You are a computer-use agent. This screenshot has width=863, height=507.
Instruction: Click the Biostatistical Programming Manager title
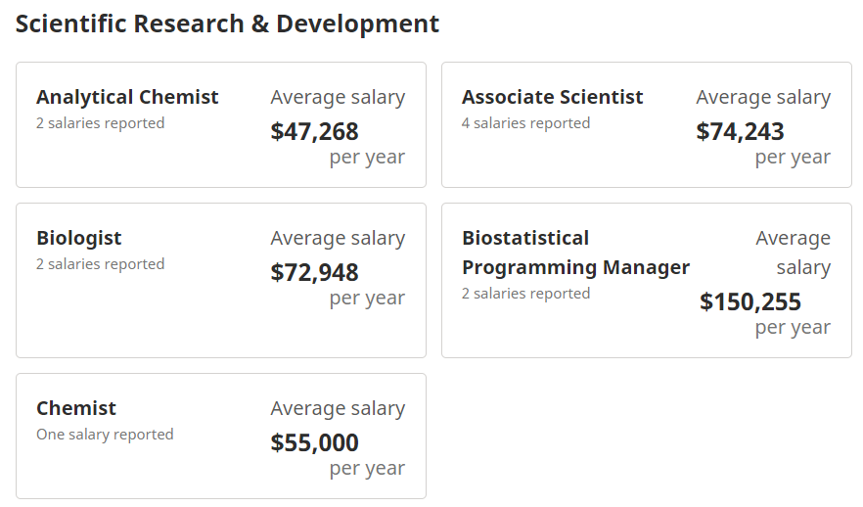575,253
